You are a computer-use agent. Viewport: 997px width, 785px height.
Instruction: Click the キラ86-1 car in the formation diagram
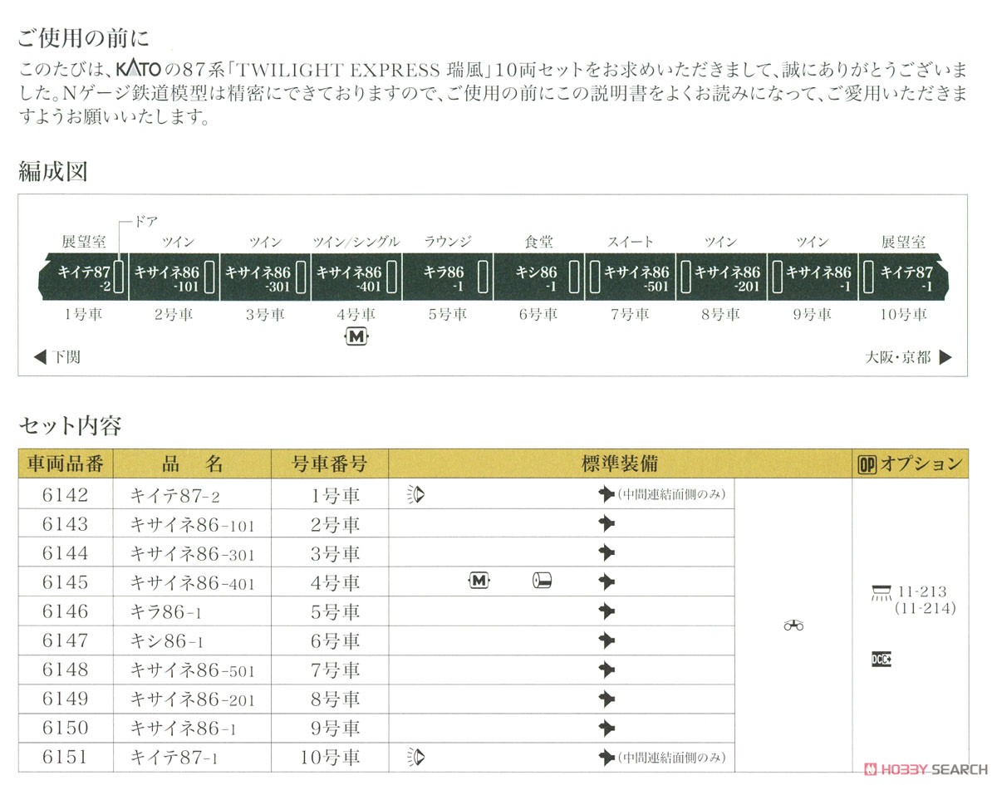[448, 277]
